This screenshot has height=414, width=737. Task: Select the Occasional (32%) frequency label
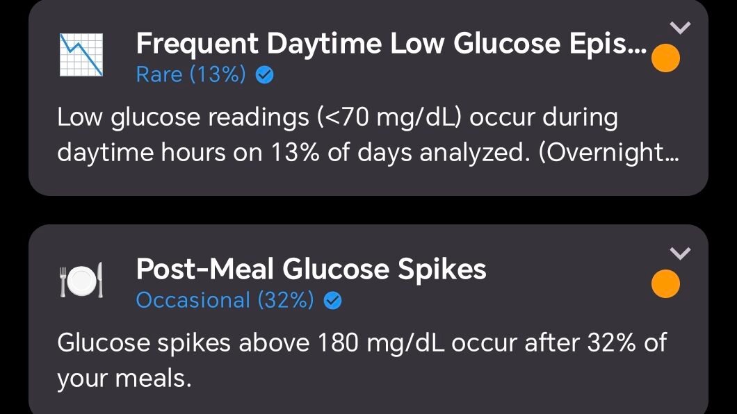225,301
